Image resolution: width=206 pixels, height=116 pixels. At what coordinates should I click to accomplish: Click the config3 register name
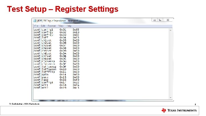pyautogui.click(x=47, y=35)
